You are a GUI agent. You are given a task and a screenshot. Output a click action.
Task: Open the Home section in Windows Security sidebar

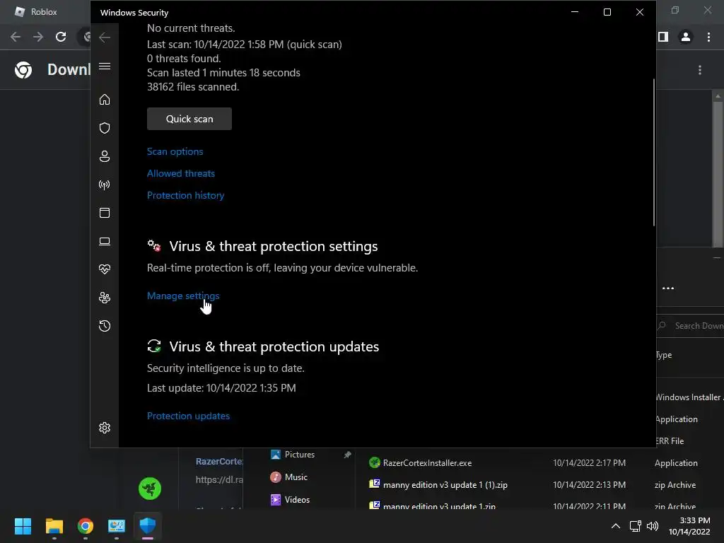[x=105, y=100]
